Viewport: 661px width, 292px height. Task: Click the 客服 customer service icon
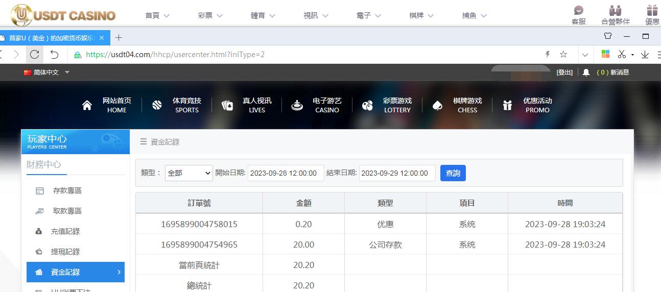[578, 14]
